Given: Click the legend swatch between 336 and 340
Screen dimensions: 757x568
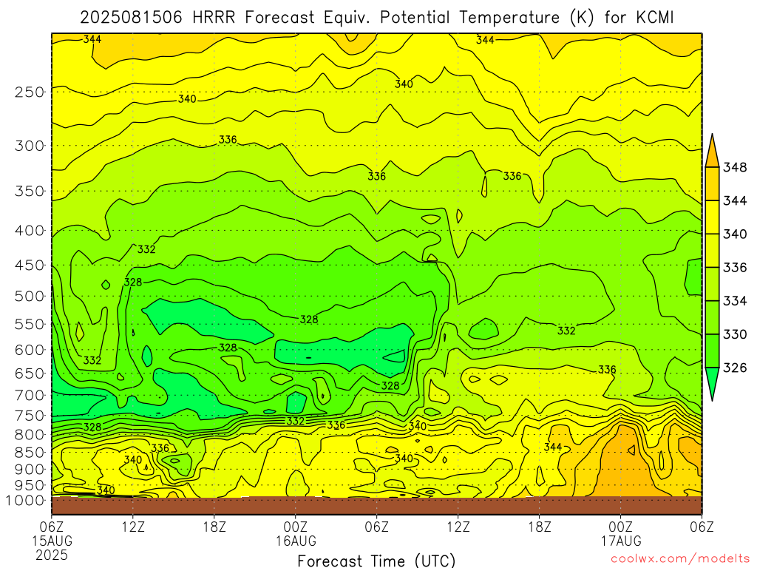Looking at the screenshot, I should (712, 251).
